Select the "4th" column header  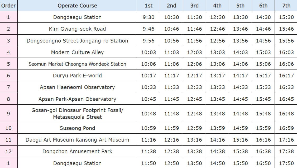217,6
